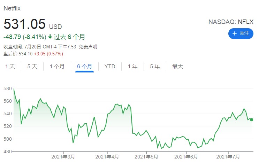Select the 5 年 range tab
Image resolution: width=259 pixels, height=163 pixels.
point(155,67)
